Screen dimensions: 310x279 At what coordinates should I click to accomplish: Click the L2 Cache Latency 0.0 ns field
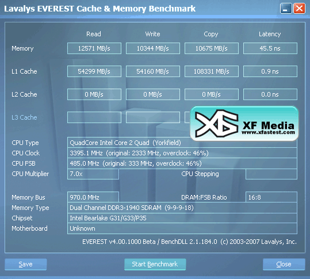tap(270, 94)
